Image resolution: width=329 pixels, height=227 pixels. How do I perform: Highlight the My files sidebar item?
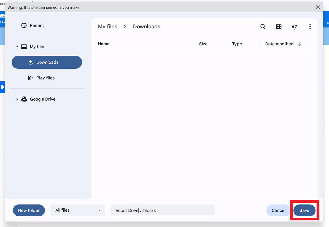37,46
